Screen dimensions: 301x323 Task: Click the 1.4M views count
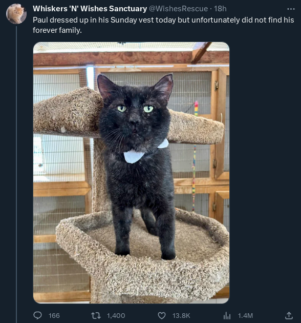pos(245,316)
